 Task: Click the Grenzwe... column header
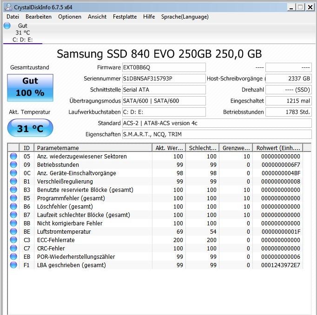pyautogui.click(x=236, y=148)
